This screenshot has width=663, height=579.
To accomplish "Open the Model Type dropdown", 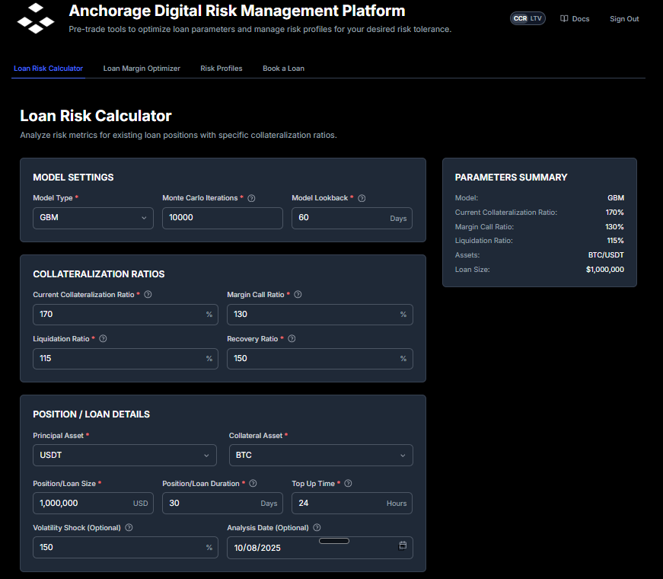I will [93, 218].
